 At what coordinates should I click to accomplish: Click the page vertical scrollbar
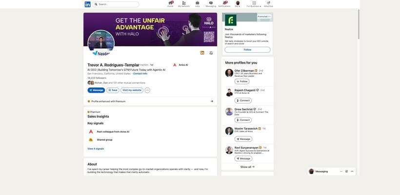coord(359,24)
